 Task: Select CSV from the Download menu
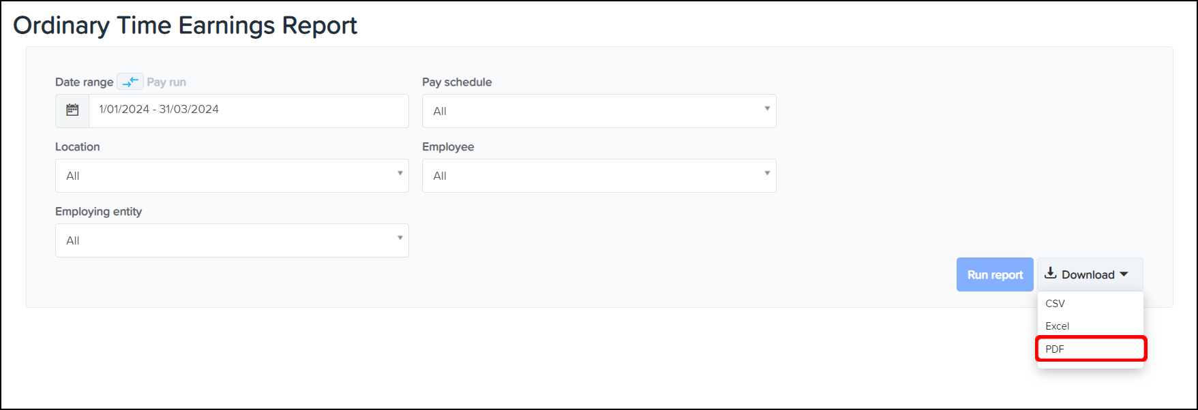pyautogui.click(x=1055, y=304)
